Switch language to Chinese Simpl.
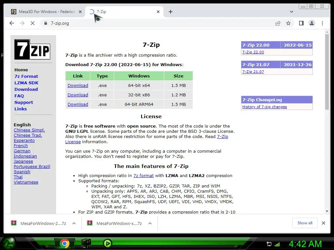The width and height of the screenshot is (334, 250). [x=29, y=130]
